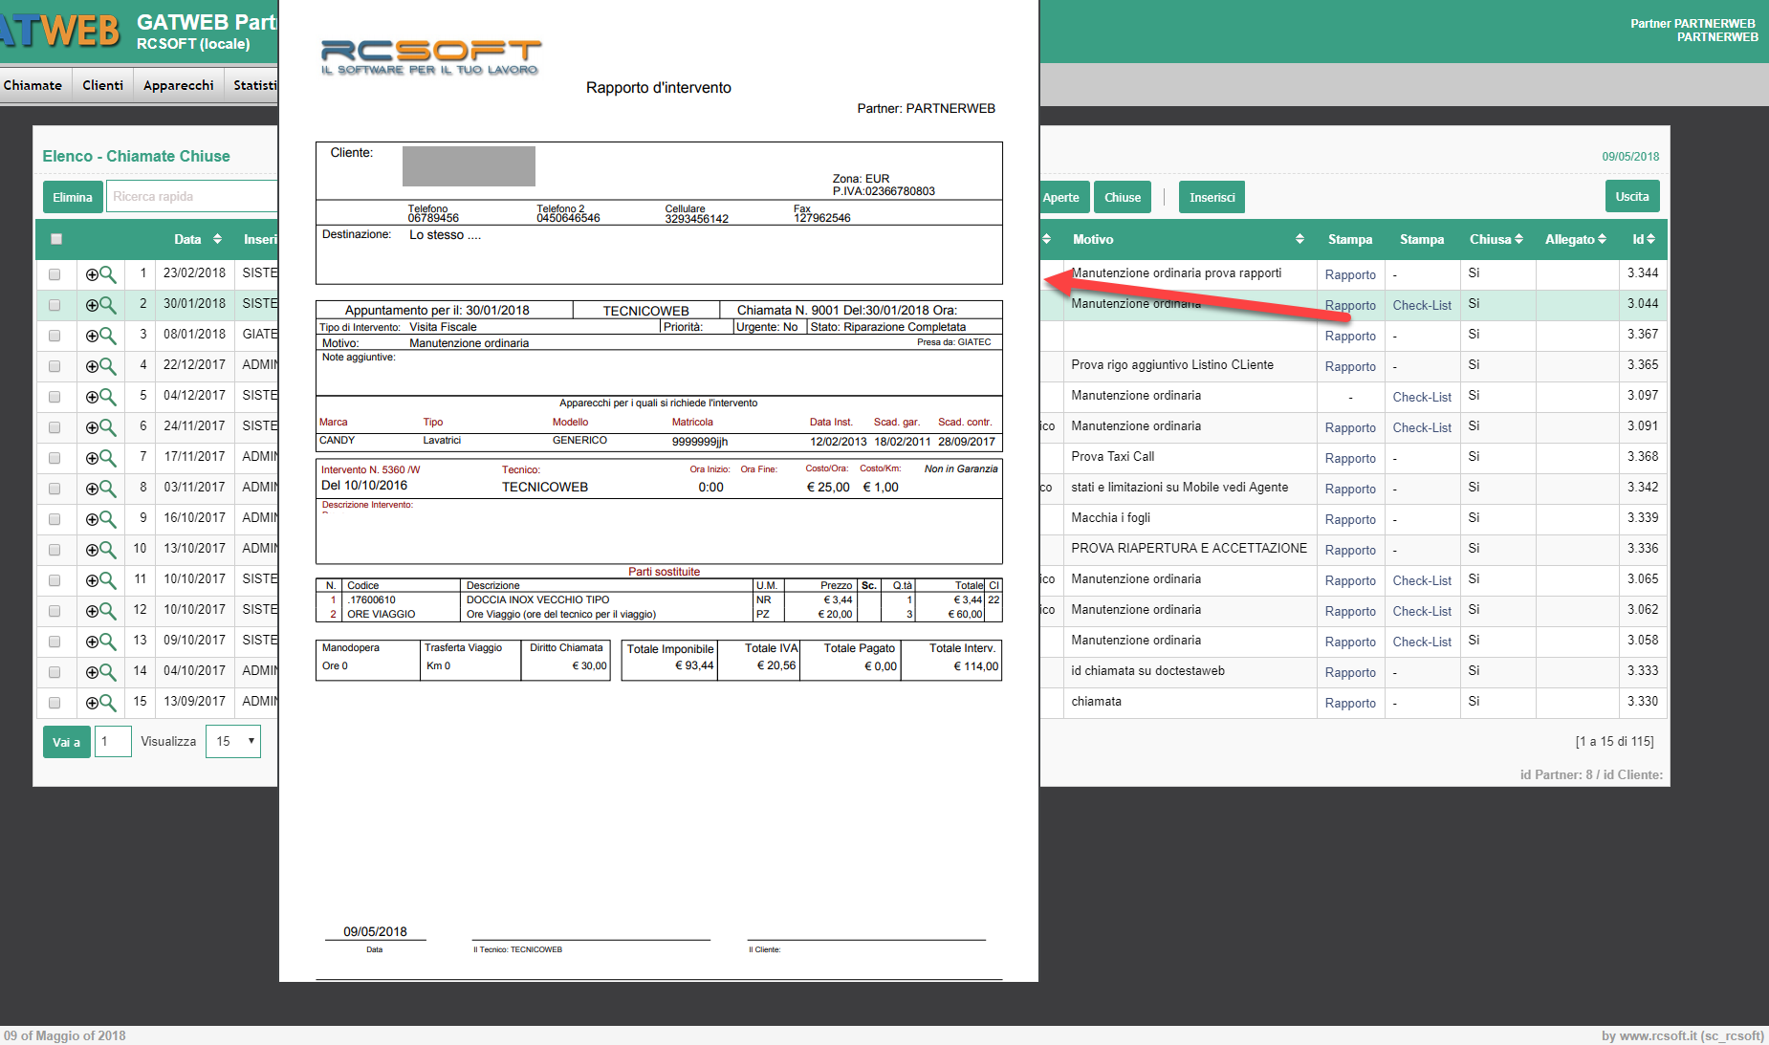The width and height of the screenshot is (1769, 1045).
Task: Check the box for row 08/01/2018
Action: (55, 336)
